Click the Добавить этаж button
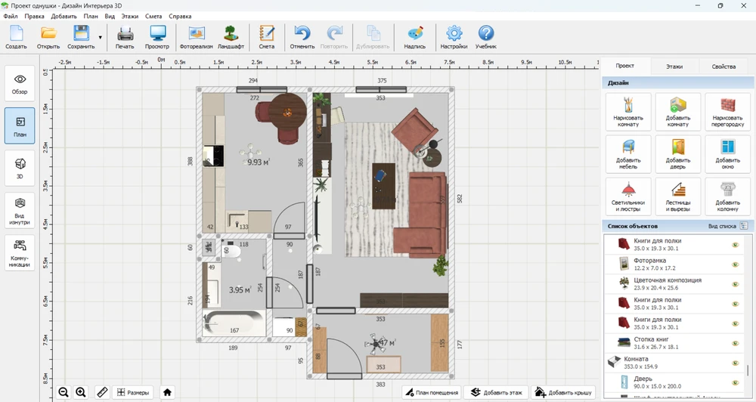Viewport: 756px width, 402px height. [495, 392]
